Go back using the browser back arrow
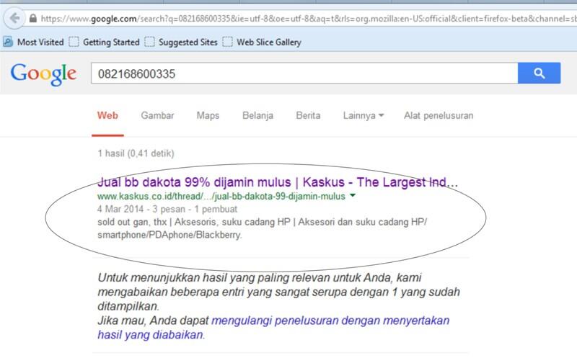Screen dimensions: 577x363 pos(14,18)
